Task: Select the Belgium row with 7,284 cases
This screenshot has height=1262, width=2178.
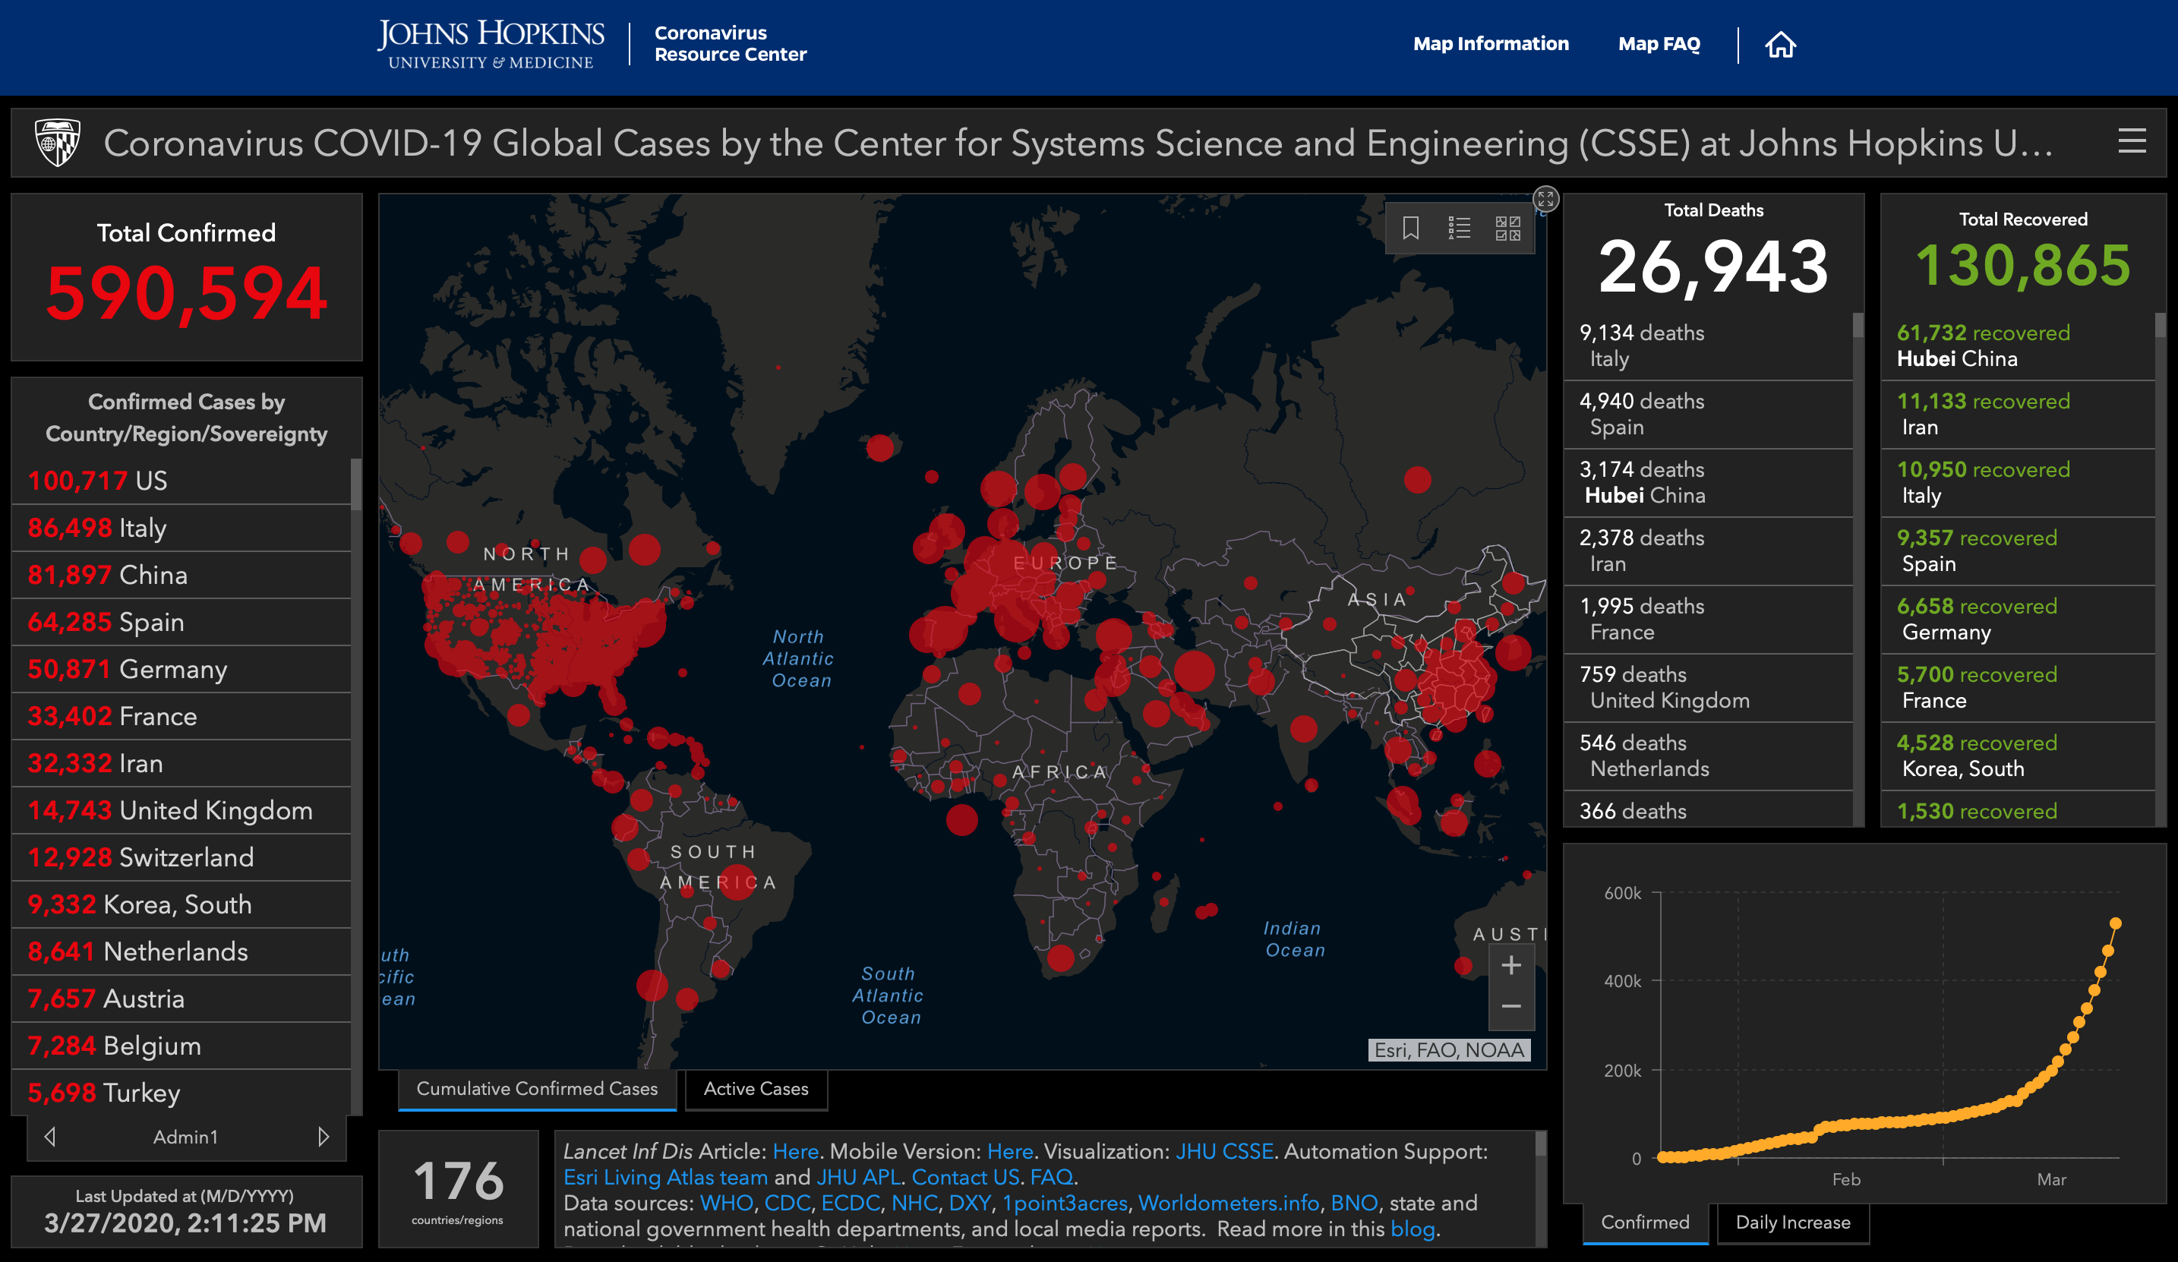Action: (x=181, y=1046)
